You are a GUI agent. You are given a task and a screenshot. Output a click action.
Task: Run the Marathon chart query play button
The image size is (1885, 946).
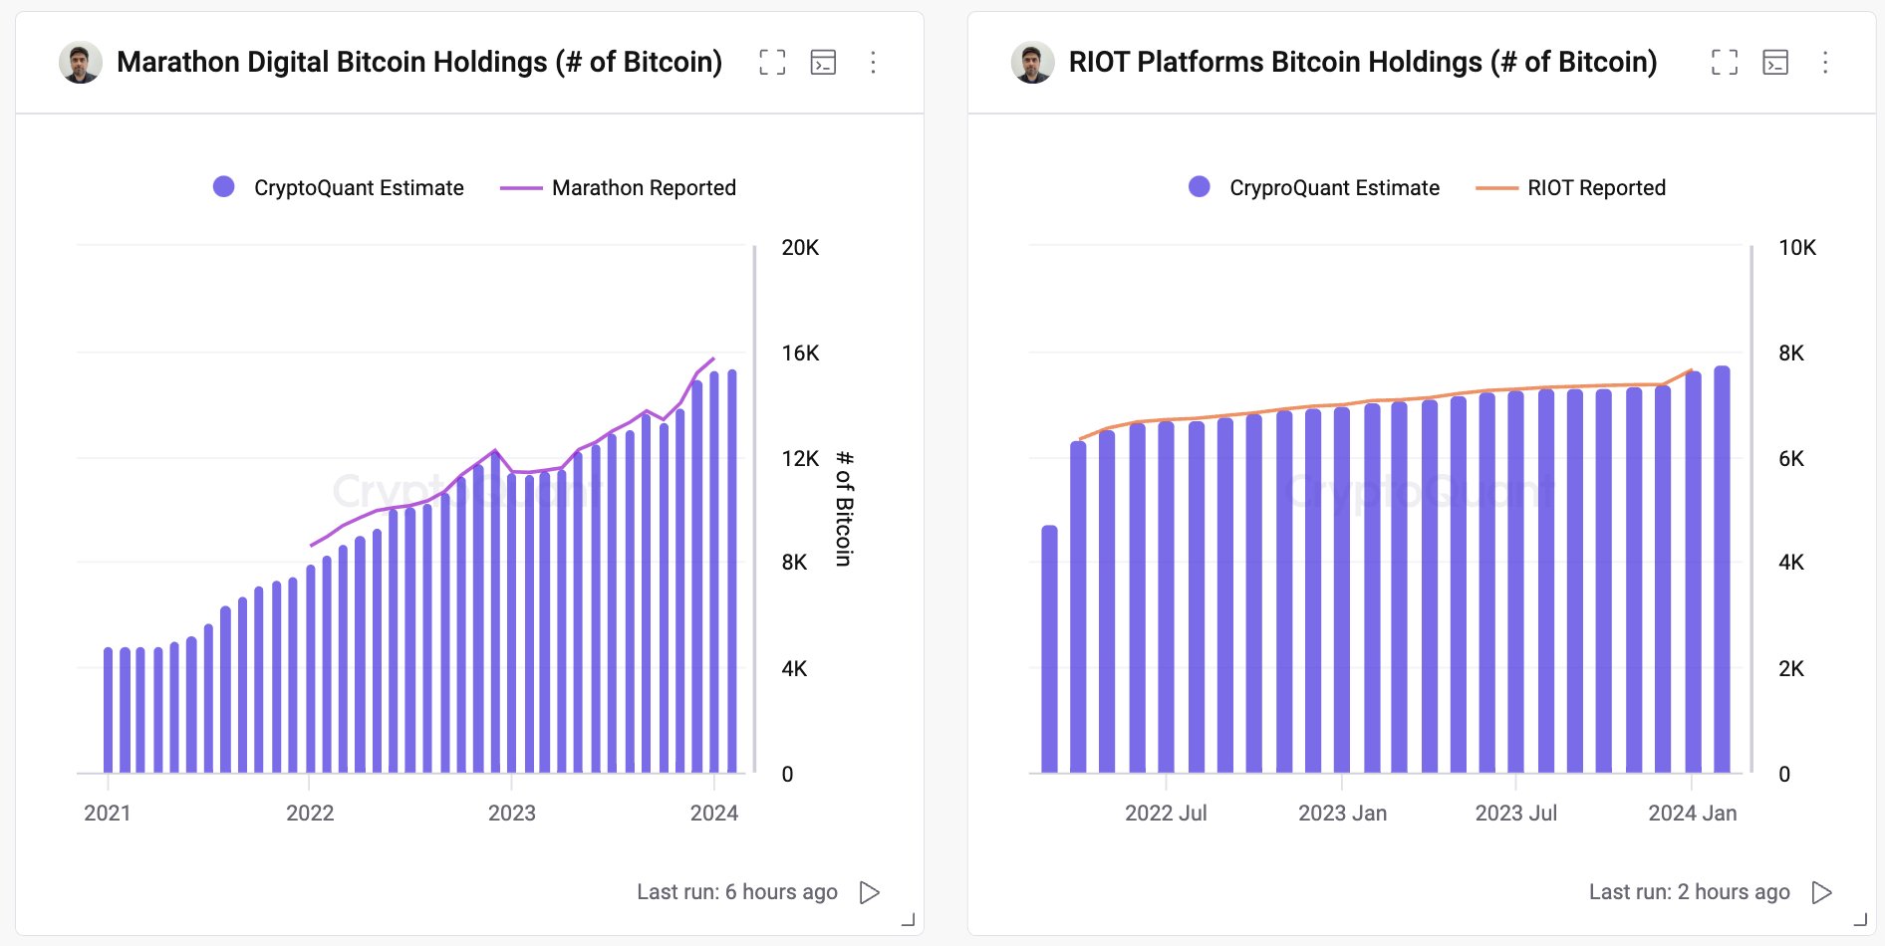click(869, 892)
